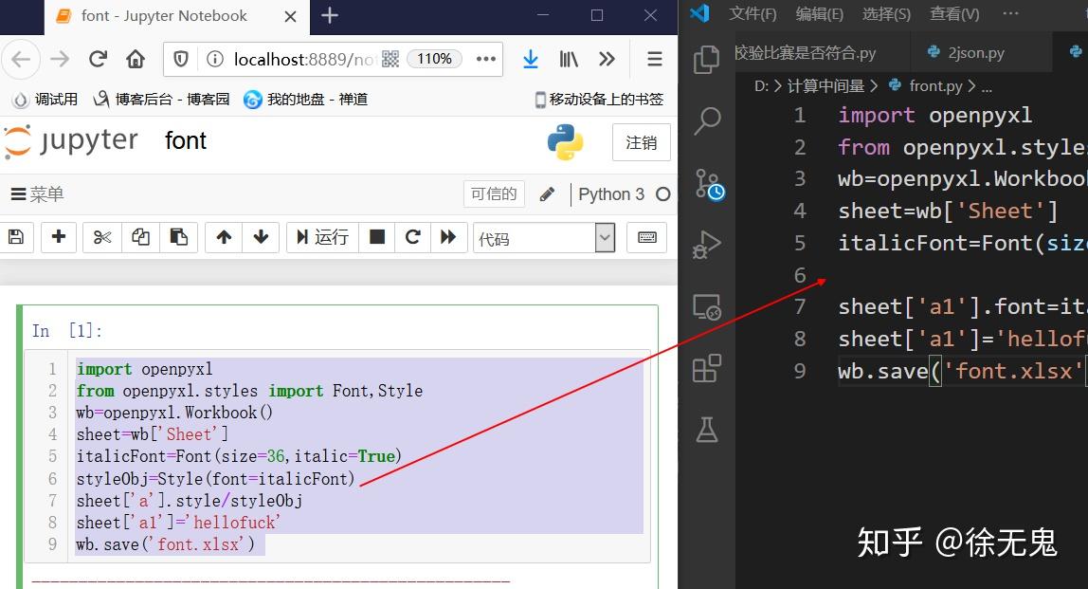
Task: Restart the kernel
Action: point(412,238)
